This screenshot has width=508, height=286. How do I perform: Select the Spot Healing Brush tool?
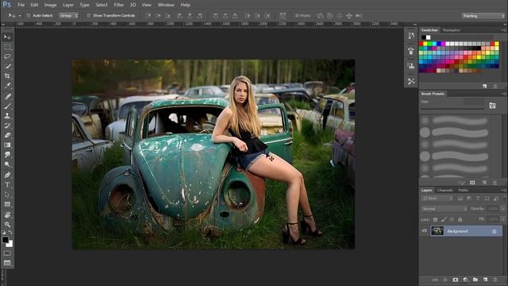click(x=7, y=96)
